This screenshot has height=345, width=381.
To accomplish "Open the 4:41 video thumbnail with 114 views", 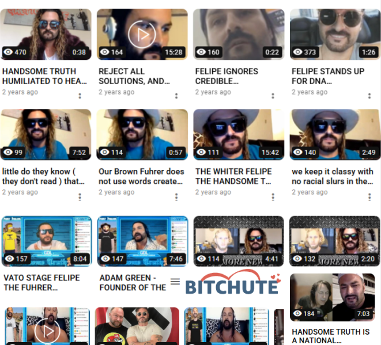I will point(239,241).
